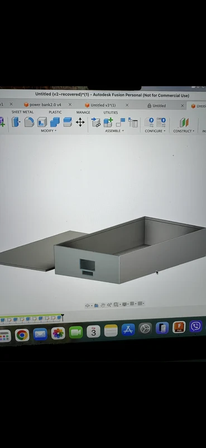Open the CONSTRUCT dropdown

[x=184, y=131]
